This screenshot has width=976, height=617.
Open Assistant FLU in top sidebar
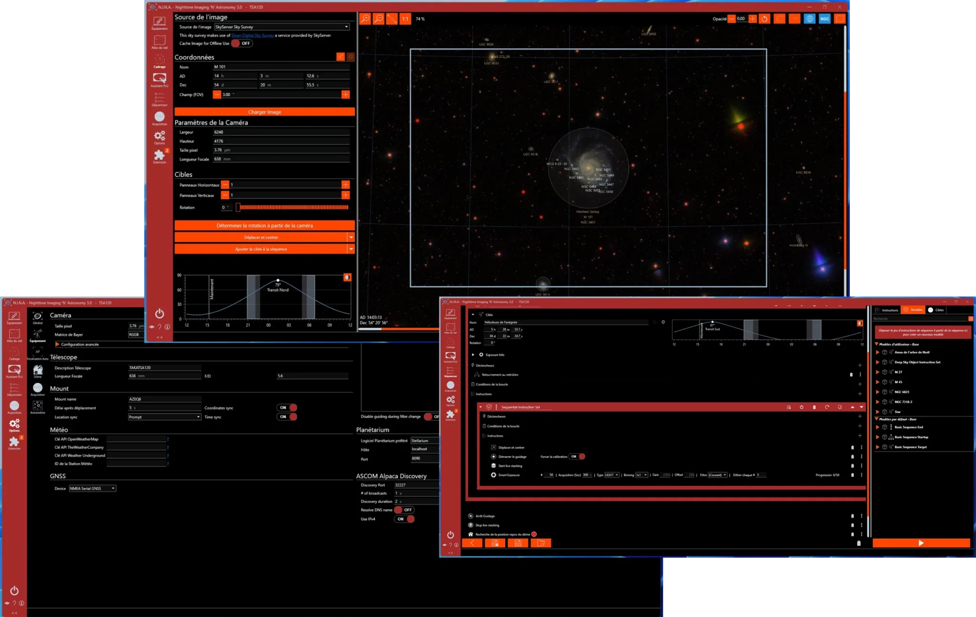pos(159,79)
